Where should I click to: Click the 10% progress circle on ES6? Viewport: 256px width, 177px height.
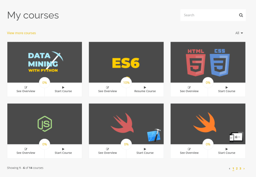click(126, 83)
